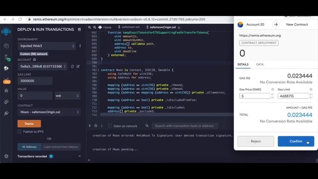Clear the terminal console
Screen dimensions: 318x179
tap(96, 126)
